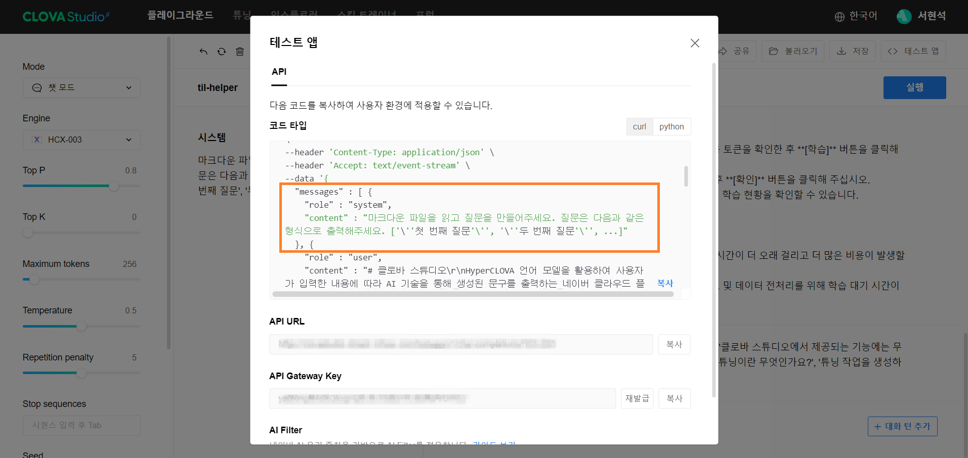The image size is (968, 458).
Task: Click the HCX engine X icon
Action: click(x=37, y=140)
